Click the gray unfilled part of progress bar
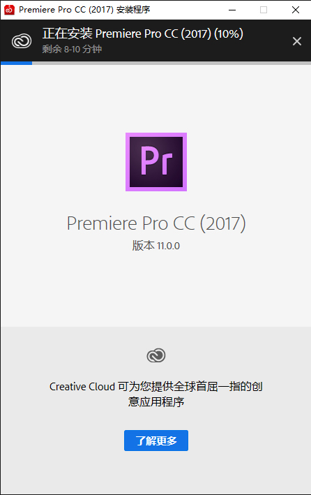Screen dimensions: 311x495 [x=172, y=63]
